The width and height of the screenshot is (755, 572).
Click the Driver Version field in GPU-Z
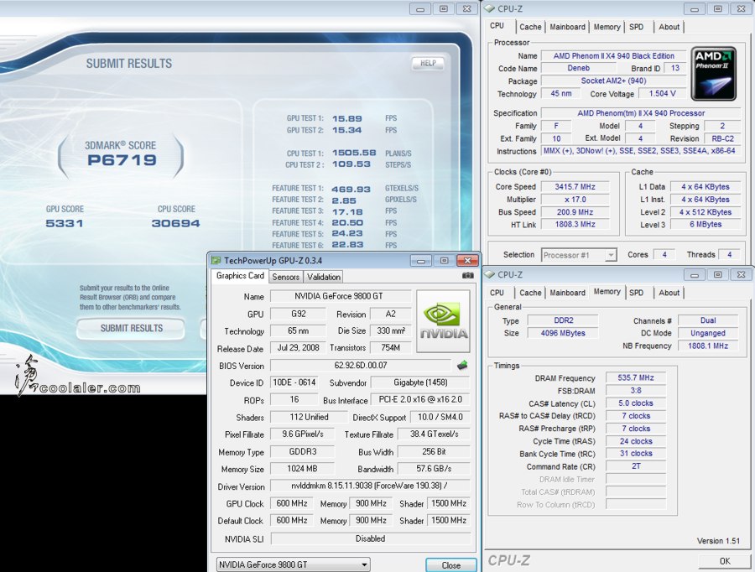(370, 486)
